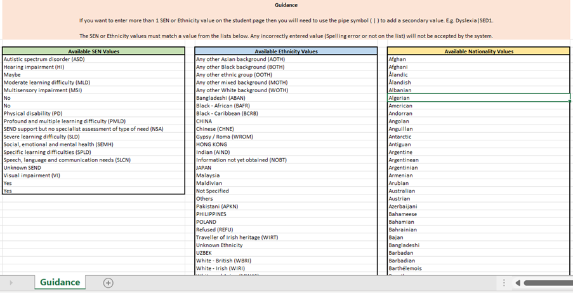Select the Unknown SEND cell
573x293 pixels.
coord(93,167)
